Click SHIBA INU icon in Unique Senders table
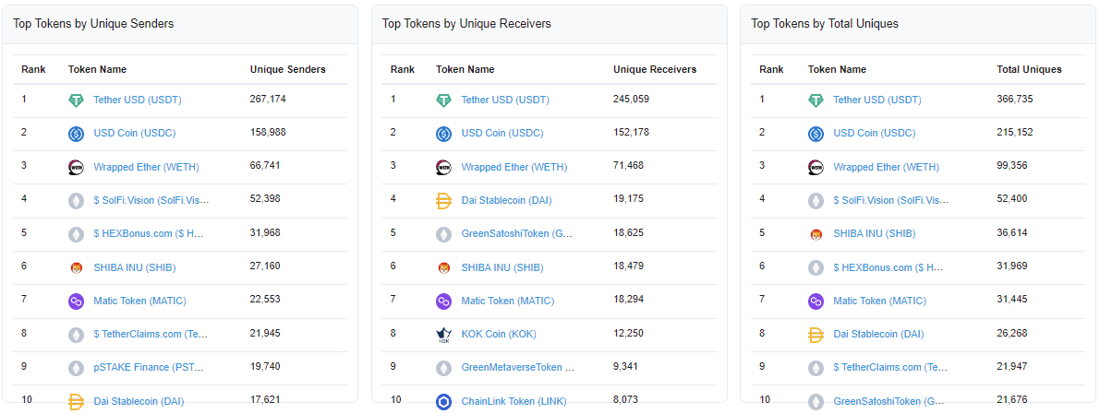 coord(76,267)
